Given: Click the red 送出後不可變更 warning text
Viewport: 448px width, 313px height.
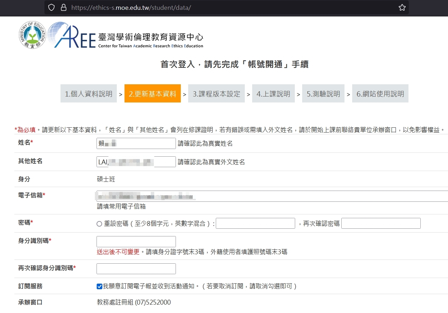Looking at the screenshot, I should (x=118, y=252).
